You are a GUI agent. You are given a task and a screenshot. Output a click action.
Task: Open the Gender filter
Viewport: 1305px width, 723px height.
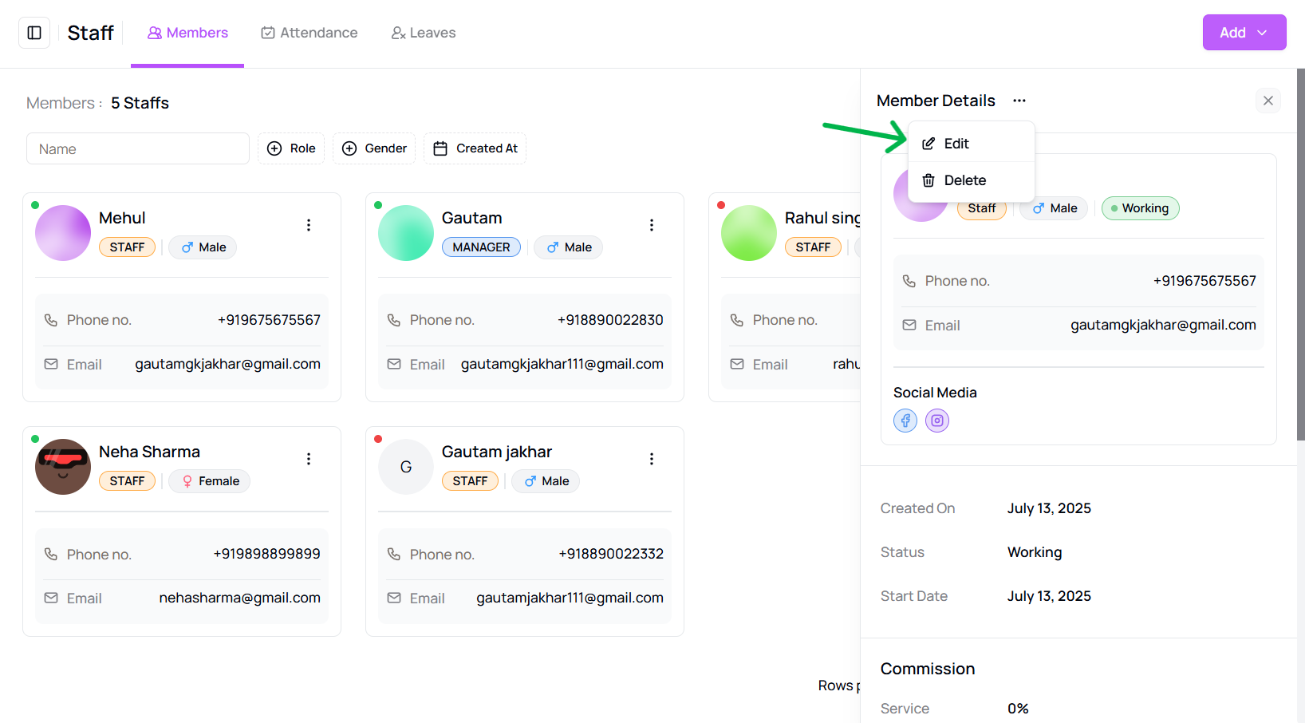click(374, 148)
